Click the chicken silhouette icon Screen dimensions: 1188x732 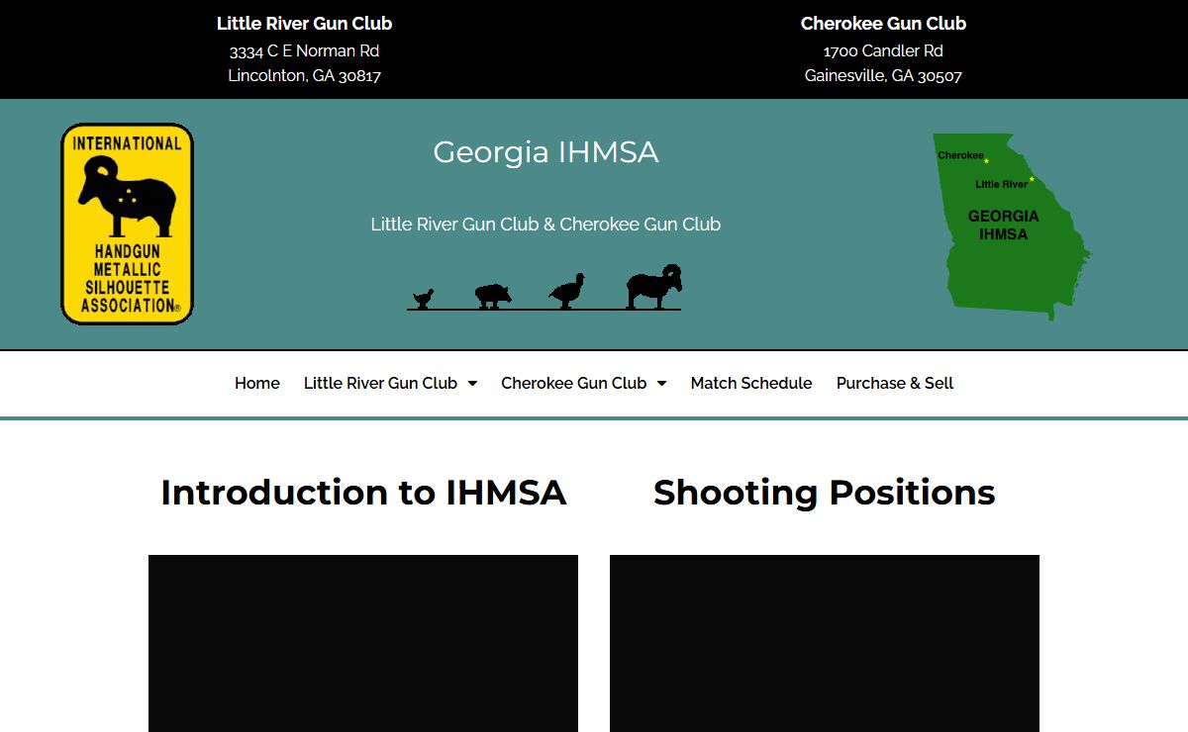[x=424, y=298]
